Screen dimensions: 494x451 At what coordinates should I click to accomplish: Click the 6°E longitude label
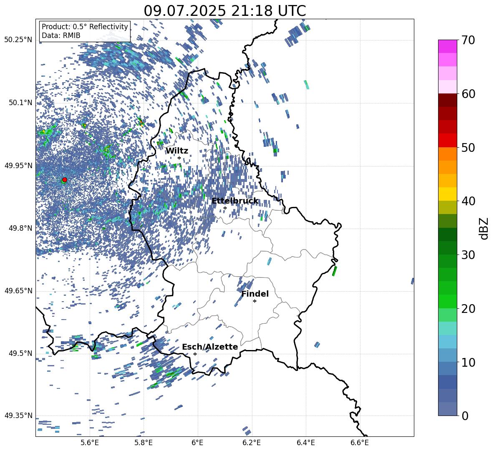tap(197, 443)
